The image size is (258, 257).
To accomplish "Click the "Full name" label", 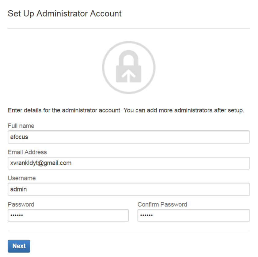I will [21, 126].
